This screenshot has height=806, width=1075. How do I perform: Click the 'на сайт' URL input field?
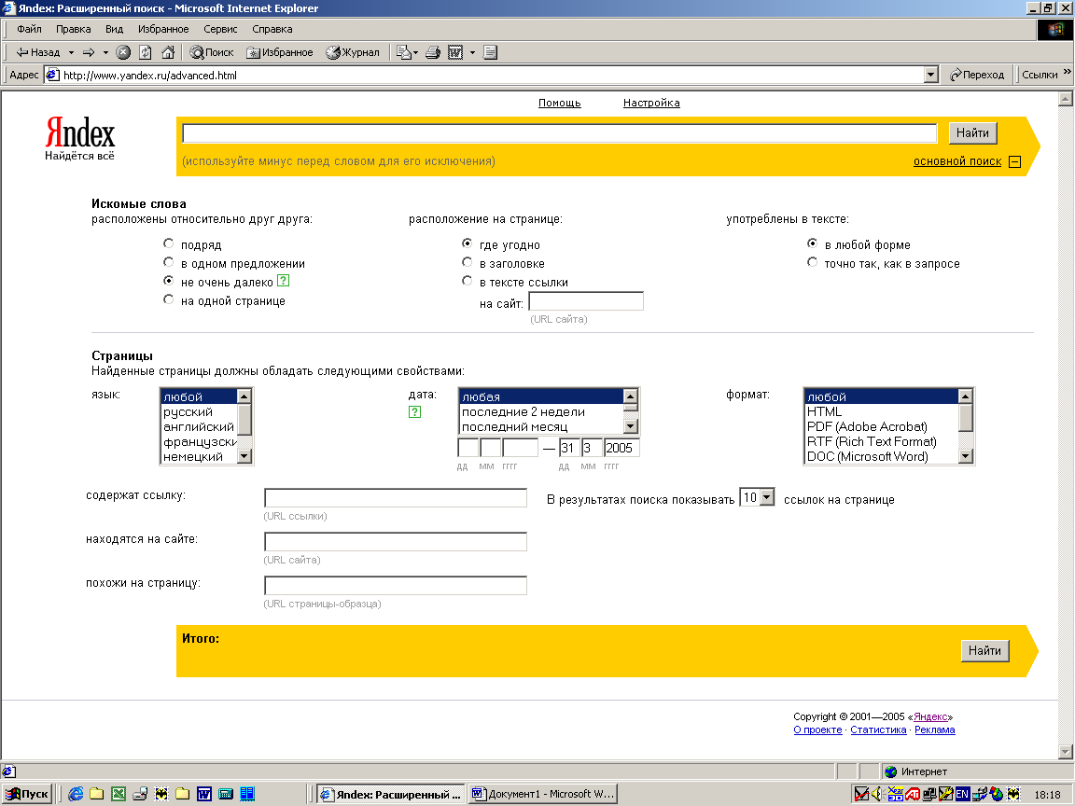click(586, 301)
